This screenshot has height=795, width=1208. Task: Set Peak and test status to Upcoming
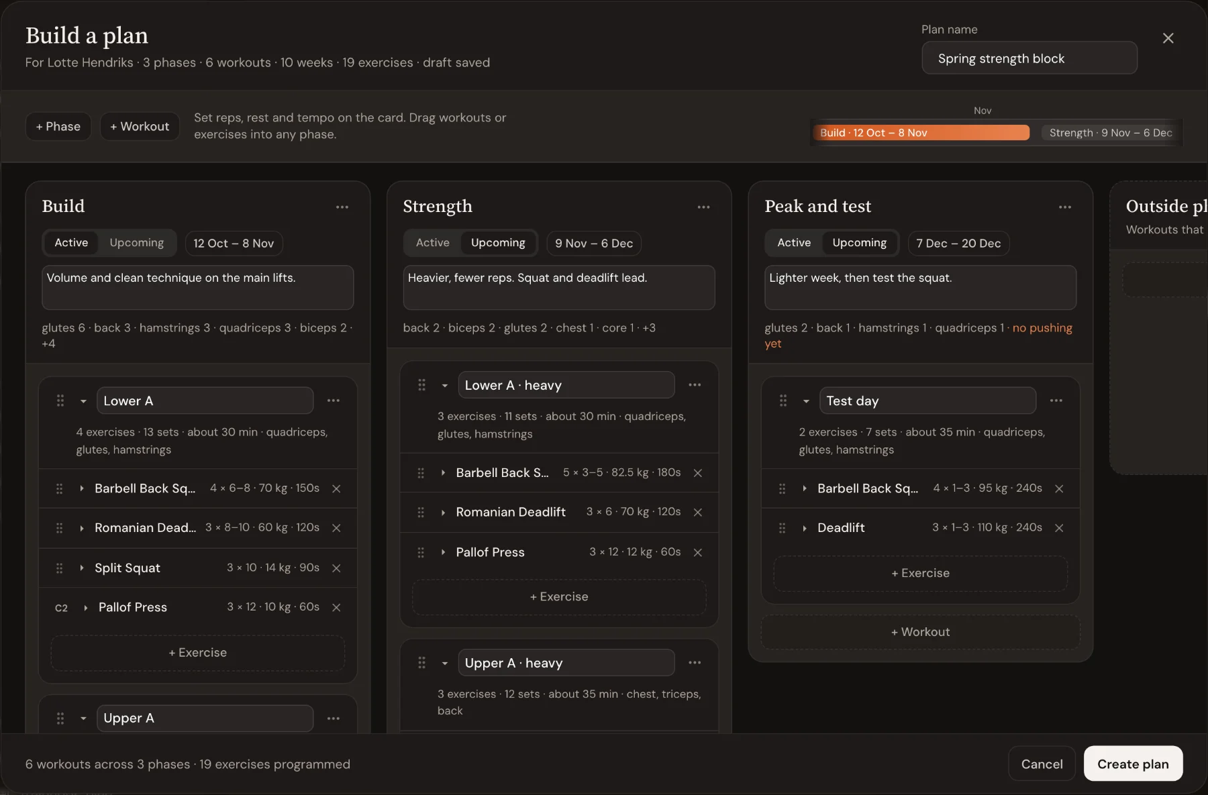click(860, 242)
